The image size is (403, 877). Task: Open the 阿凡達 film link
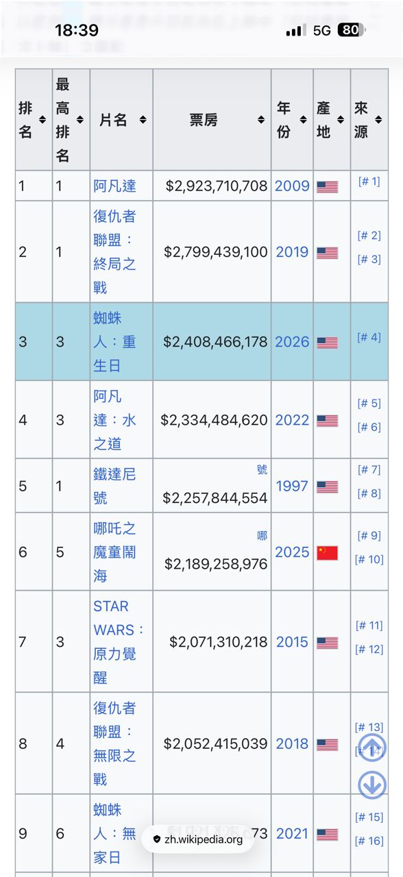[114, 186]
